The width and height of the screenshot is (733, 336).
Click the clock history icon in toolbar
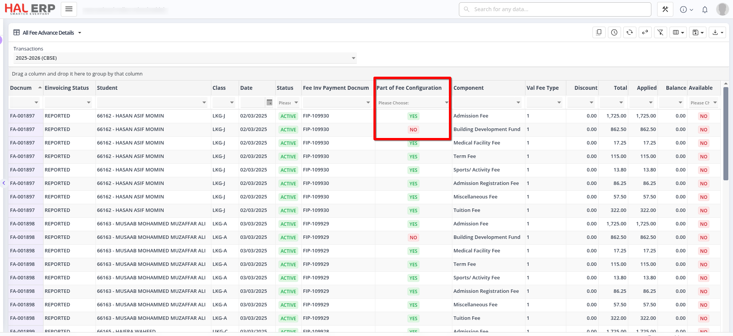pyautogui.click(x=614, y=33)
